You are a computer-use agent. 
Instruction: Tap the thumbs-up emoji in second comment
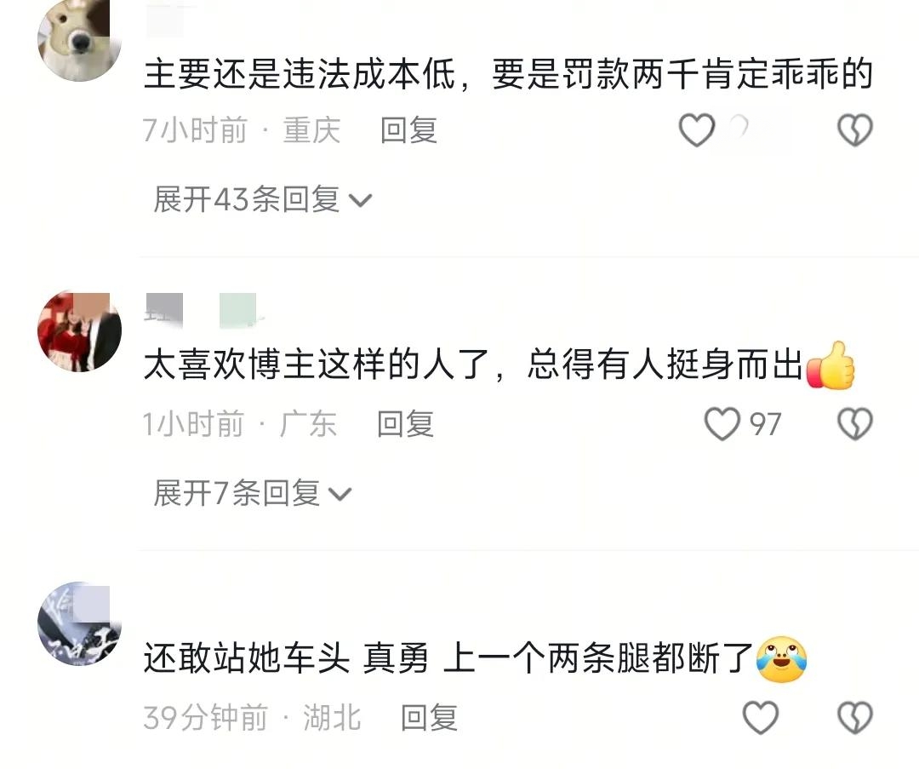(x=831, y=364)
